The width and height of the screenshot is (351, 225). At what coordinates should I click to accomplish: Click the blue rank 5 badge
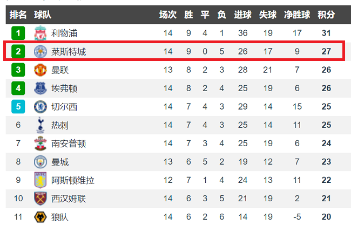click(18, 107)
